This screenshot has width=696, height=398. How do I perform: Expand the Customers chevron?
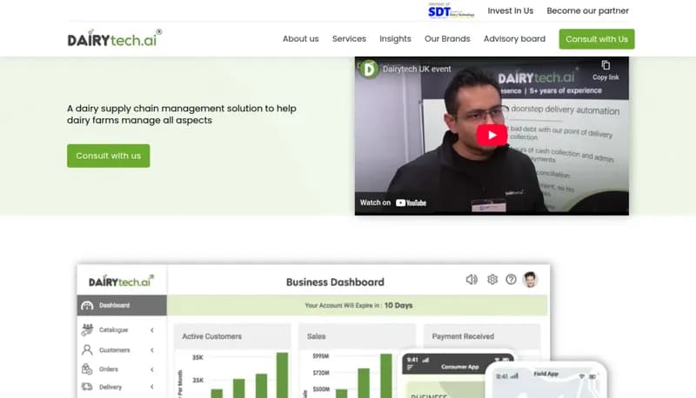tap(151, 350)
